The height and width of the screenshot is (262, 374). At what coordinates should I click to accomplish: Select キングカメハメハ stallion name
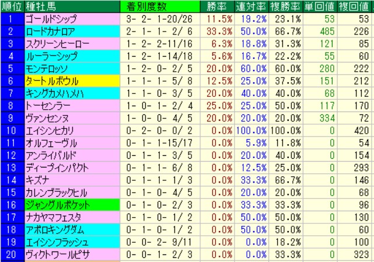click(x=72, y=93)
